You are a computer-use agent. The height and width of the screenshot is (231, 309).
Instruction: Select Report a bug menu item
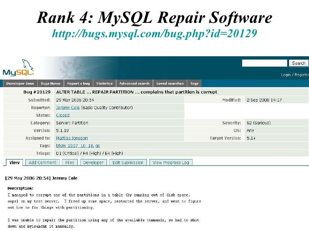78,83
